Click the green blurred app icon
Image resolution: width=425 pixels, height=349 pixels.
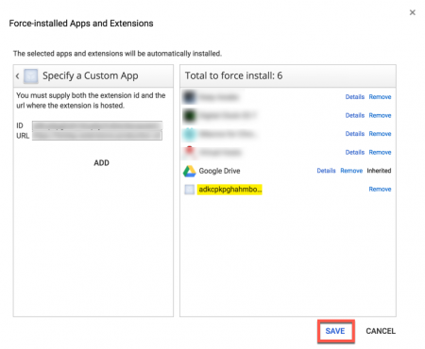click(190, 116)
